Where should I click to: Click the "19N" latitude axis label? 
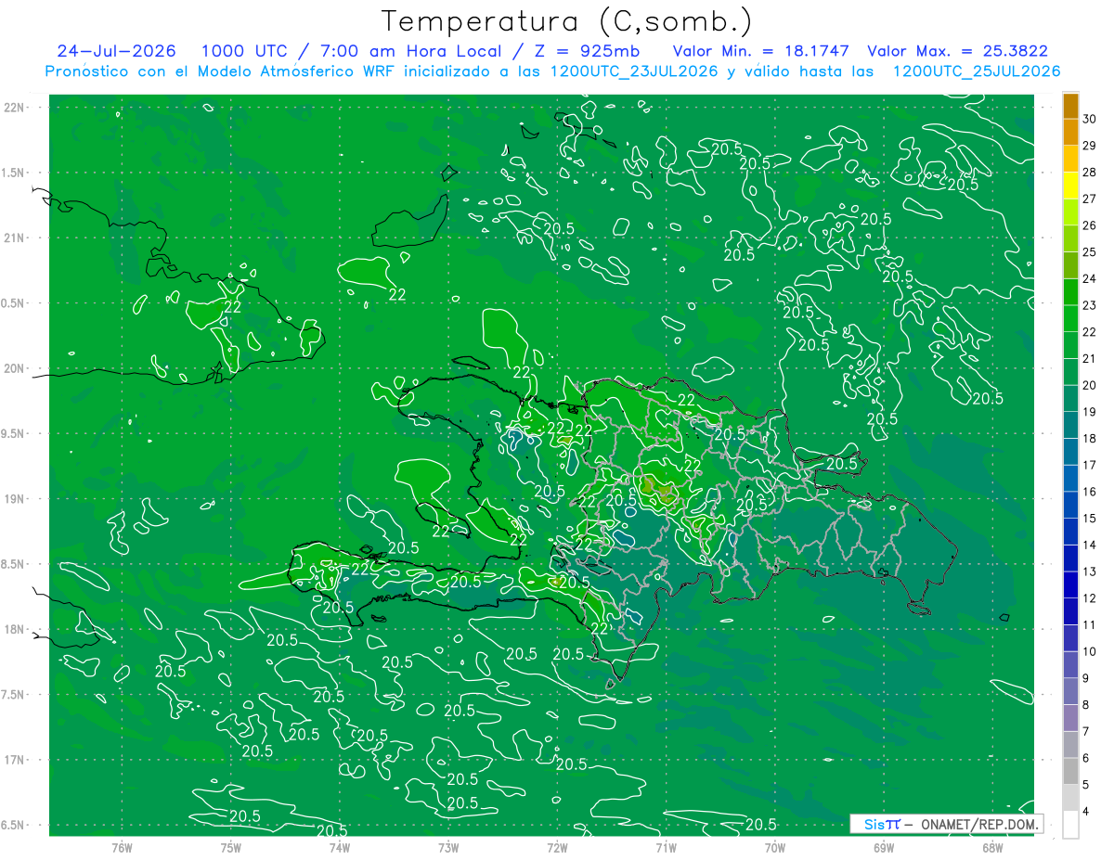click(x=16, y=499)
